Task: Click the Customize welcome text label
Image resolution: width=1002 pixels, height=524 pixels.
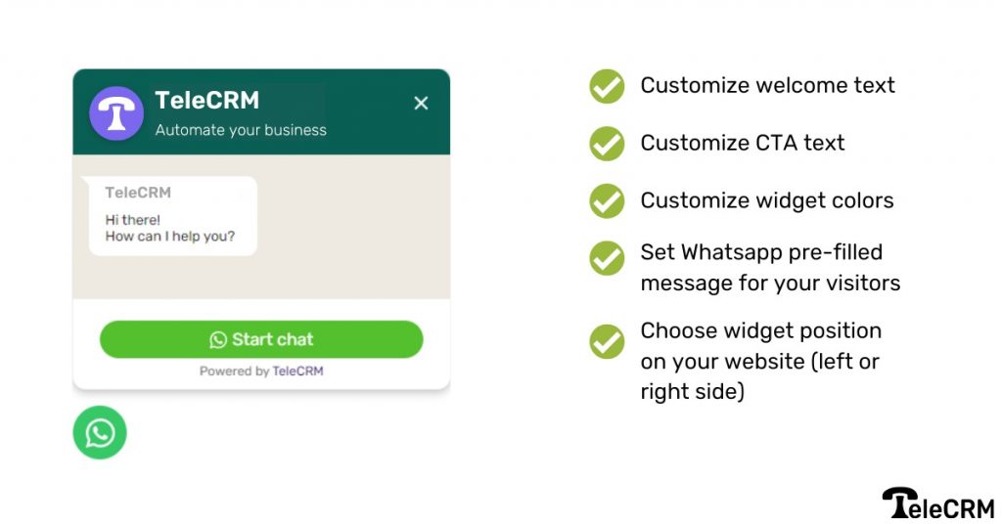Action: tap(767, 85)
